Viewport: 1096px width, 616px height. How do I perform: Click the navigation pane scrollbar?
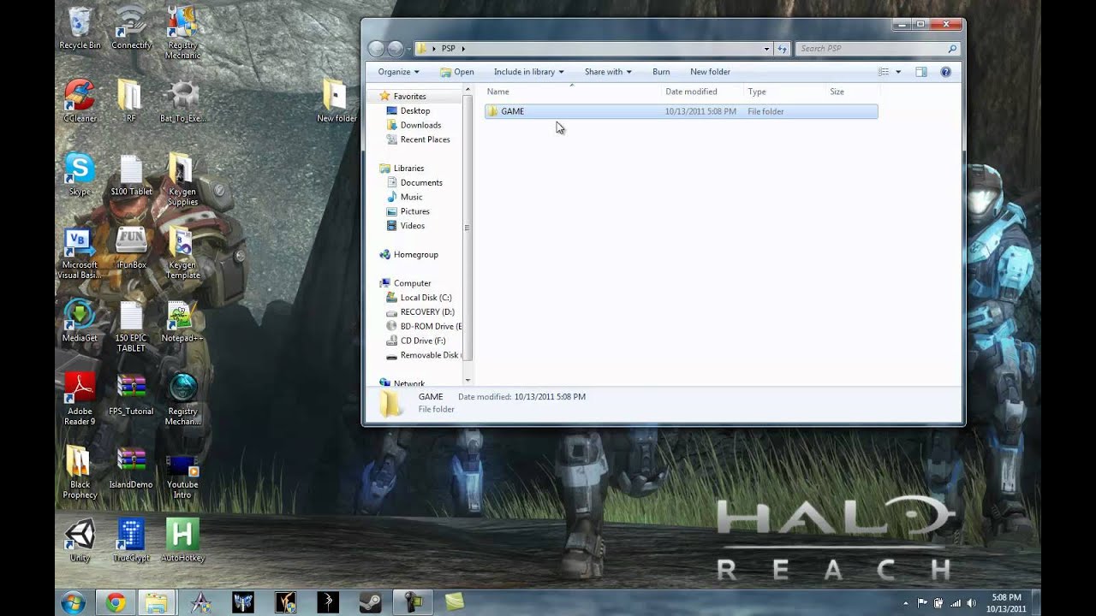pyautogui.click(x=468, y=228)
